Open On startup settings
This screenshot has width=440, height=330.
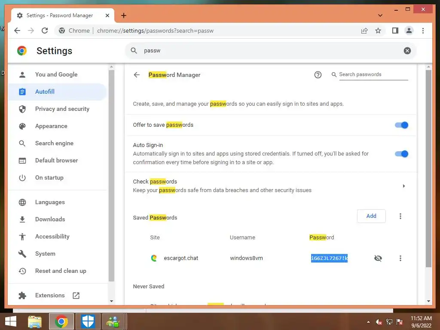click(x=57, y=177)
